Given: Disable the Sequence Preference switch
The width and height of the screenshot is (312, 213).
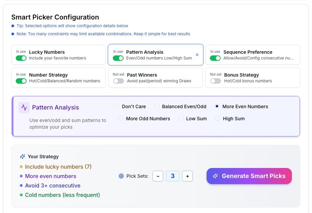Looking at the screenshot, I should tap(215, 58).
